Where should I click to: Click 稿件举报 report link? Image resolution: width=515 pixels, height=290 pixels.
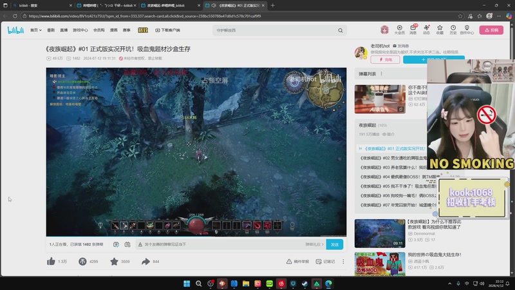(297, 262)
